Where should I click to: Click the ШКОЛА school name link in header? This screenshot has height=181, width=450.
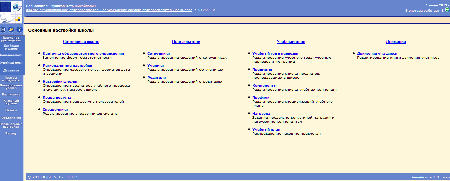tap(109, 10)
